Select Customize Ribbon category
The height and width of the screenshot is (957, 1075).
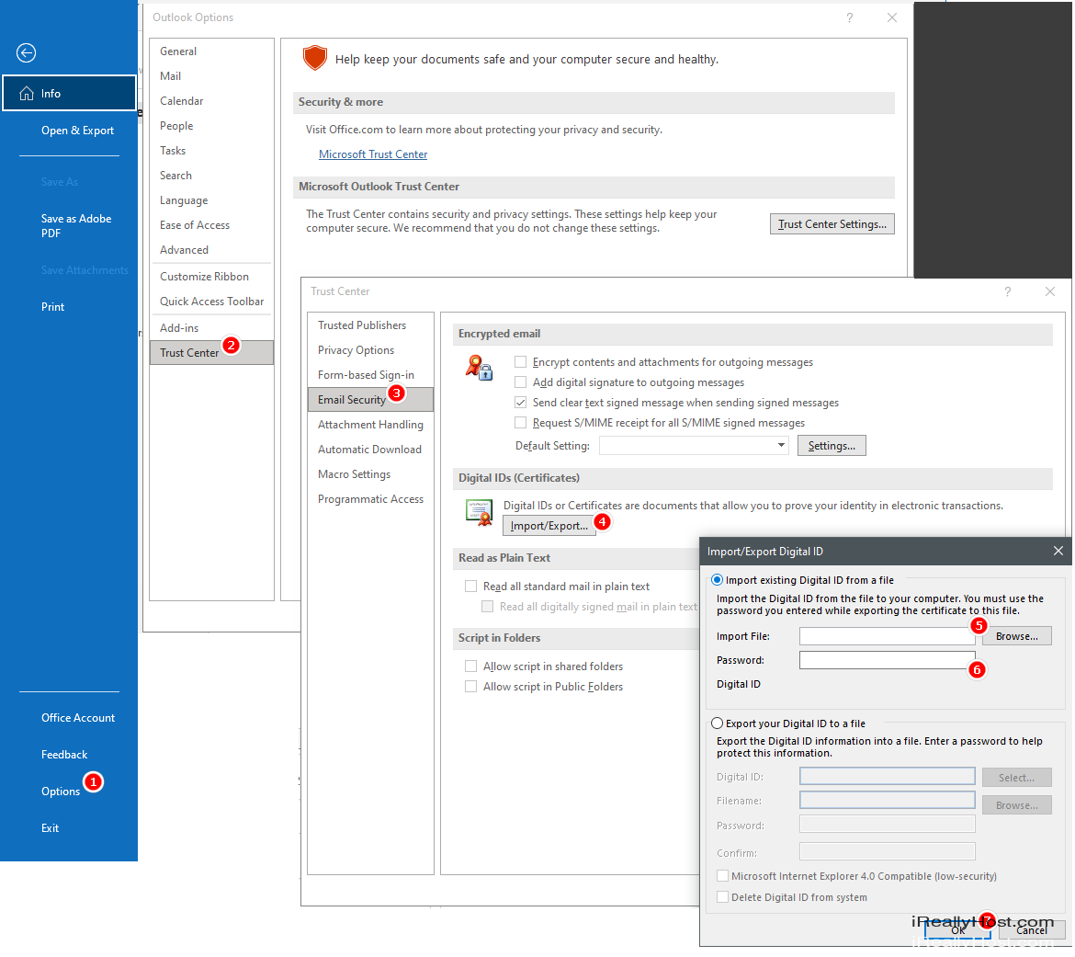tap(211, 277)
